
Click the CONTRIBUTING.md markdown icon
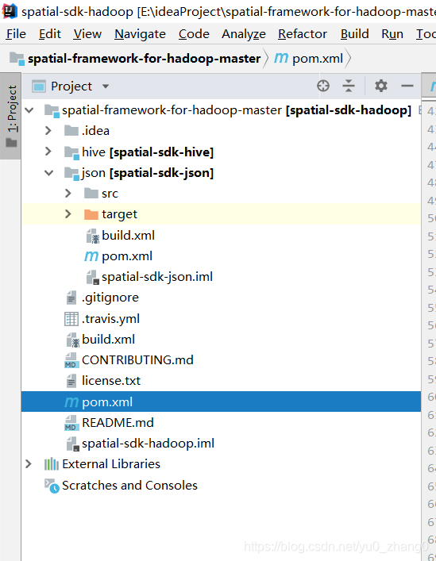tap(71, 360)
